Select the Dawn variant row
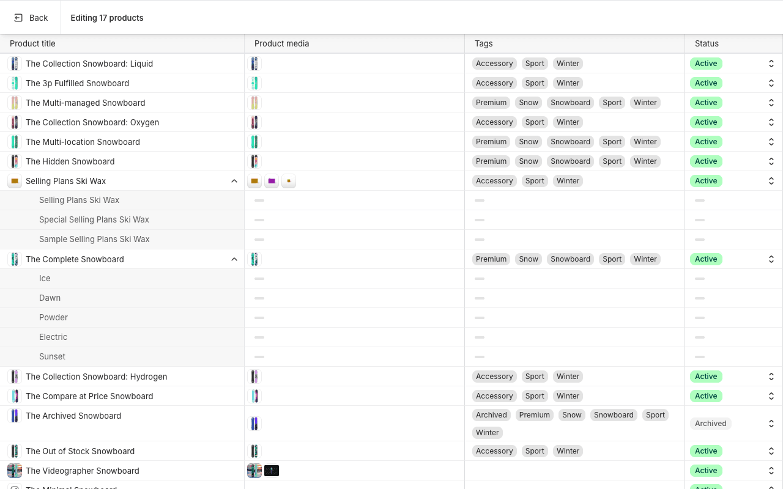This screenshot has width=783, height=489. [122, 298]
